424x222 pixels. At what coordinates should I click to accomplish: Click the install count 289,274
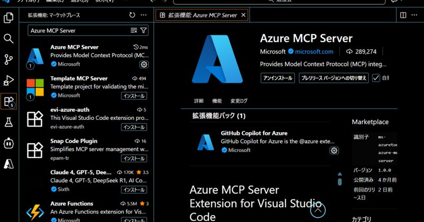click(361, 51)
